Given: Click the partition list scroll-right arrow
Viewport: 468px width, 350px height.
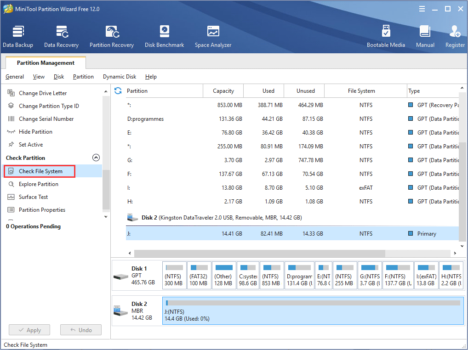Looking at the screenshot, I should click(x=455, y=253).
